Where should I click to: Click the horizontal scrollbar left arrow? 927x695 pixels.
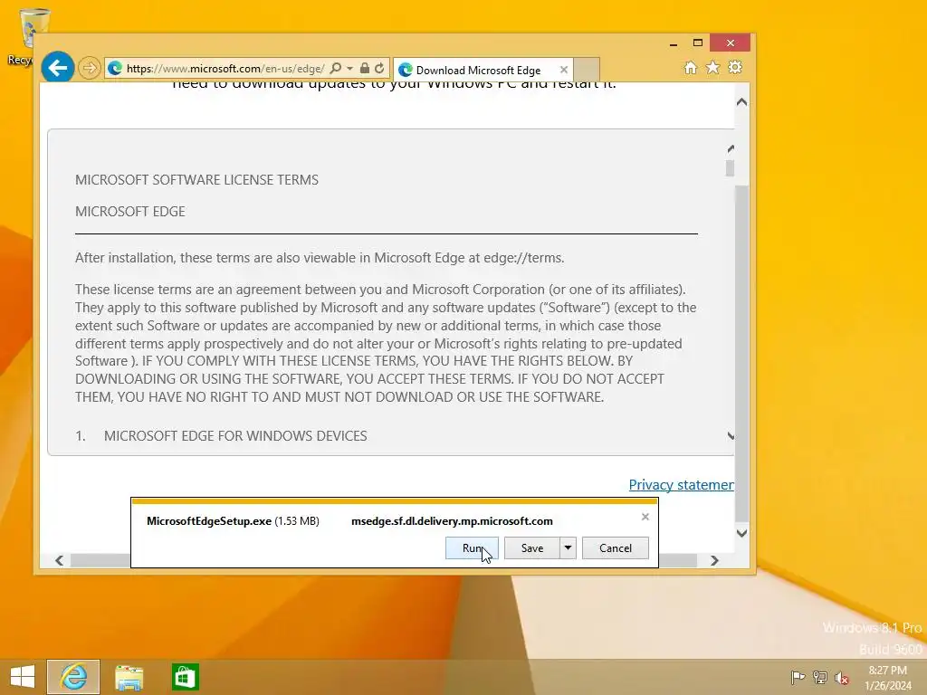[59, 560]
